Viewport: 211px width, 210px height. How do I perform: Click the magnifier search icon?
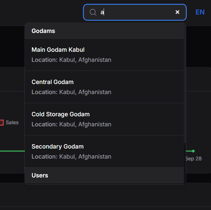[x=93, y=12]
